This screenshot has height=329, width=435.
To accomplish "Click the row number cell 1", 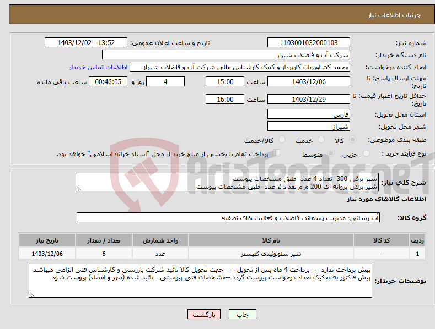I will (417, 254).
